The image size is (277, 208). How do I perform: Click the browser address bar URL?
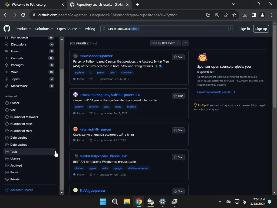(x=108, y=15)
